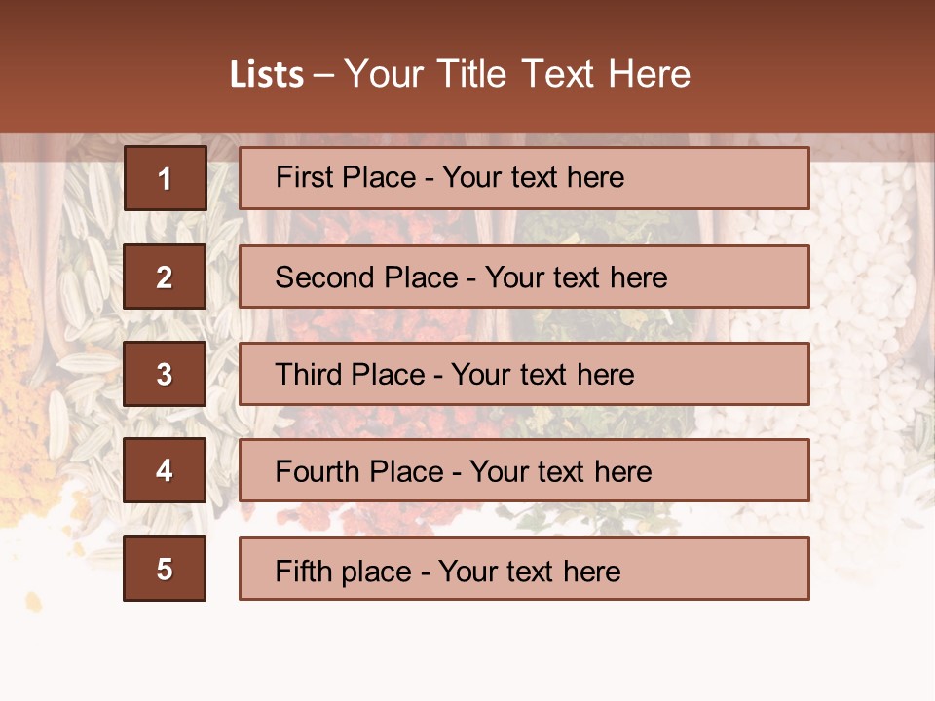Select the 'Fifth place - Your text here' bar
Screen dimensions: 935x701
click(x=524, y=569)
